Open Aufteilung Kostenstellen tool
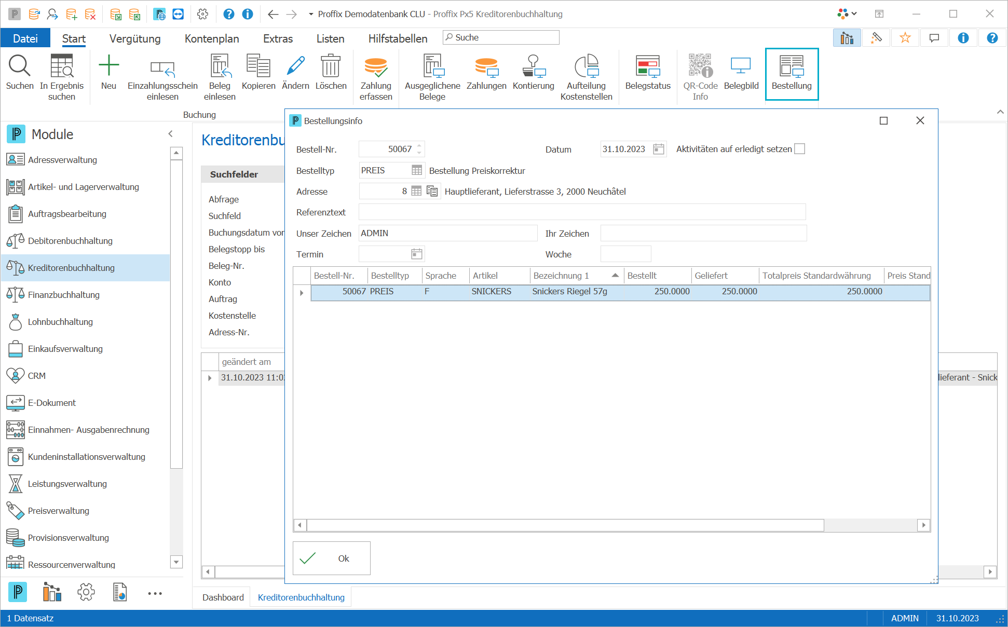 coord(586,78)
